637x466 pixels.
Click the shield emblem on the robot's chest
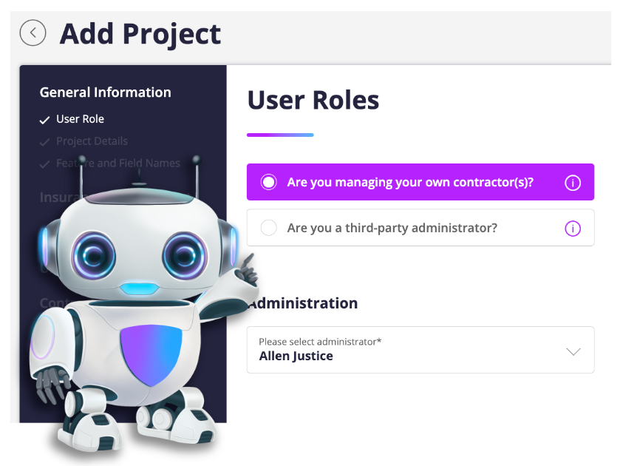coord(151,353)
